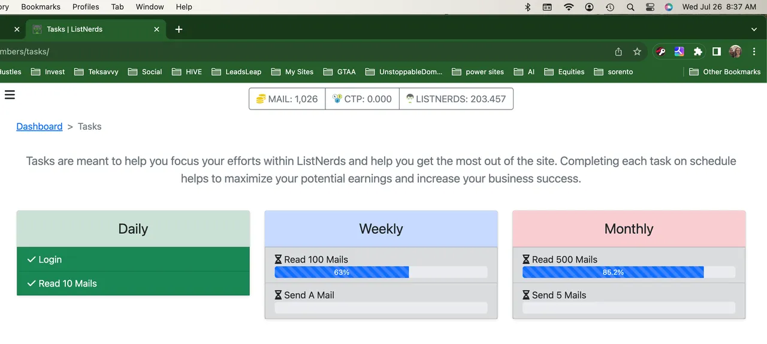Viewport: 767px width, 344px height.
Task: Click the hourglass beside Read 500 Mails
Action: point(526,260)
